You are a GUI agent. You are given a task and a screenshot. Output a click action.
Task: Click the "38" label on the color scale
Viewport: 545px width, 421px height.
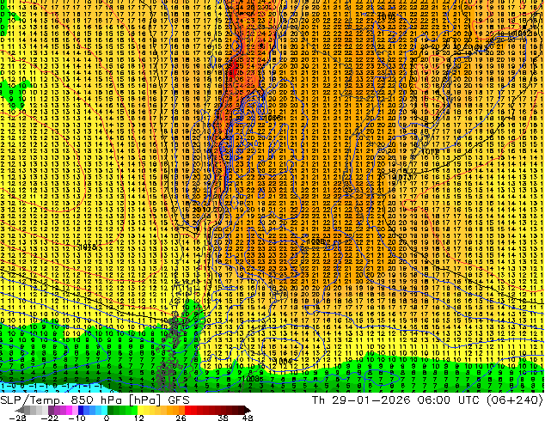tap(224, 418)
